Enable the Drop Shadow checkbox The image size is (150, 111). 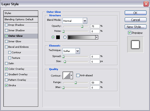(x=6, y=25)
